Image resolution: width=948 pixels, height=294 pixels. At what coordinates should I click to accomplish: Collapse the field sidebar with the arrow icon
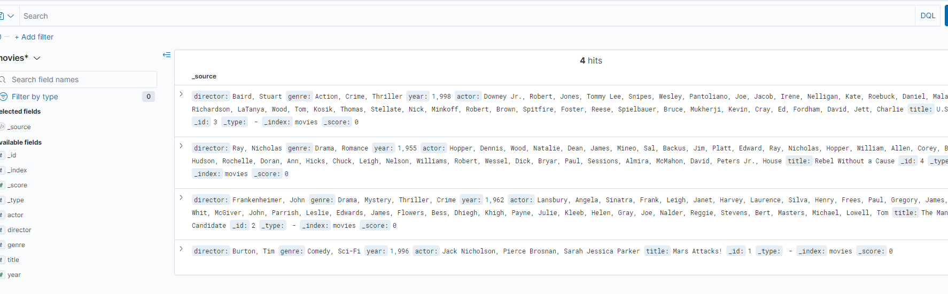point(167,55)
